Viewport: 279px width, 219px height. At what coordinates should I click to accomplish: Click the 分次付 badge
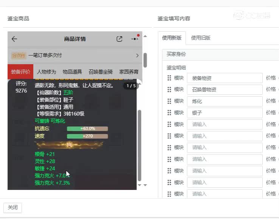tap(18, 56)
